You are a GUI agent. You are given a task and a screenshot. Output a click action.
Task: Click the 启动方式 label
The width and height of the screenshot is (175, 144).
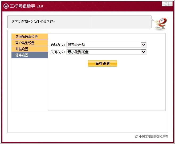[x=58, y=45]
